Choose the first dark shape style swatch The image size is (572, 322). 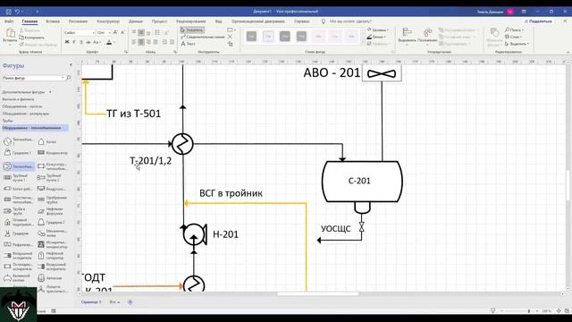[251, 36]
